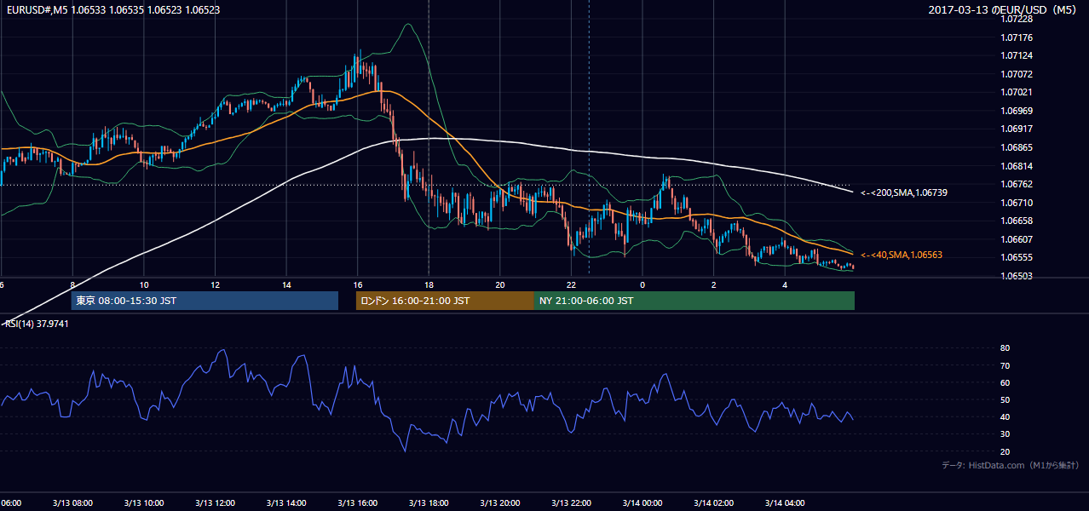The width and height of the screenshot is (1089, 511).
Task: Select the 東京 08:00-15:30 JST session bar
Action: (205, 301)
